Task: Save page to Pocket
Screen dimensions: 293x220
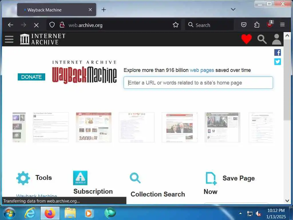Action: coord(244,25)
